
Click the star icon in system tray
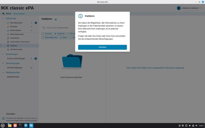pyautogui.click(x=190, y=126)
